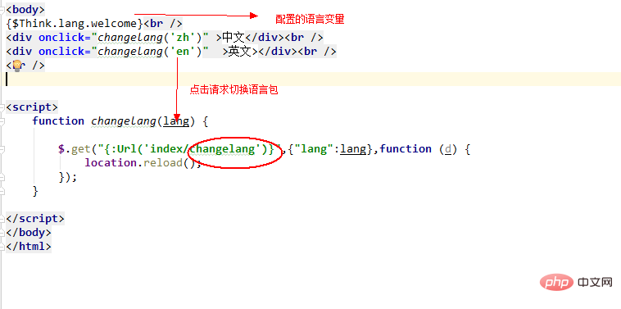Click the first 'function' keyword before changelang
Image resolution: width=621 pixels, height=309 pixels.
point(58,121)
